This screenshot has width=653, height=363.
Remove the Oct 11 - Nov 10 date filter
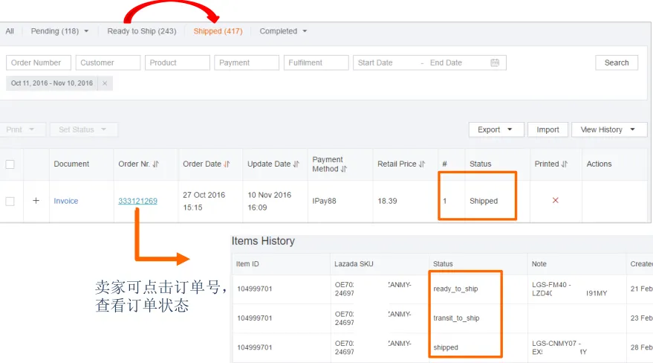pos(105,83)
